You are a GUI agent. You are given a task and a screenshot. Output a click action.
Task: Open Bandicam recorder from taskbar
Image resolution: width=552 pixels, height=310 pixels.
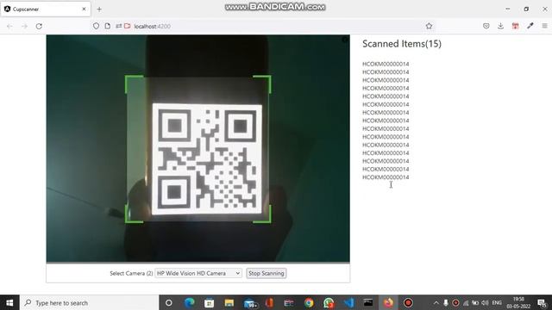click(x=408, y=302)
